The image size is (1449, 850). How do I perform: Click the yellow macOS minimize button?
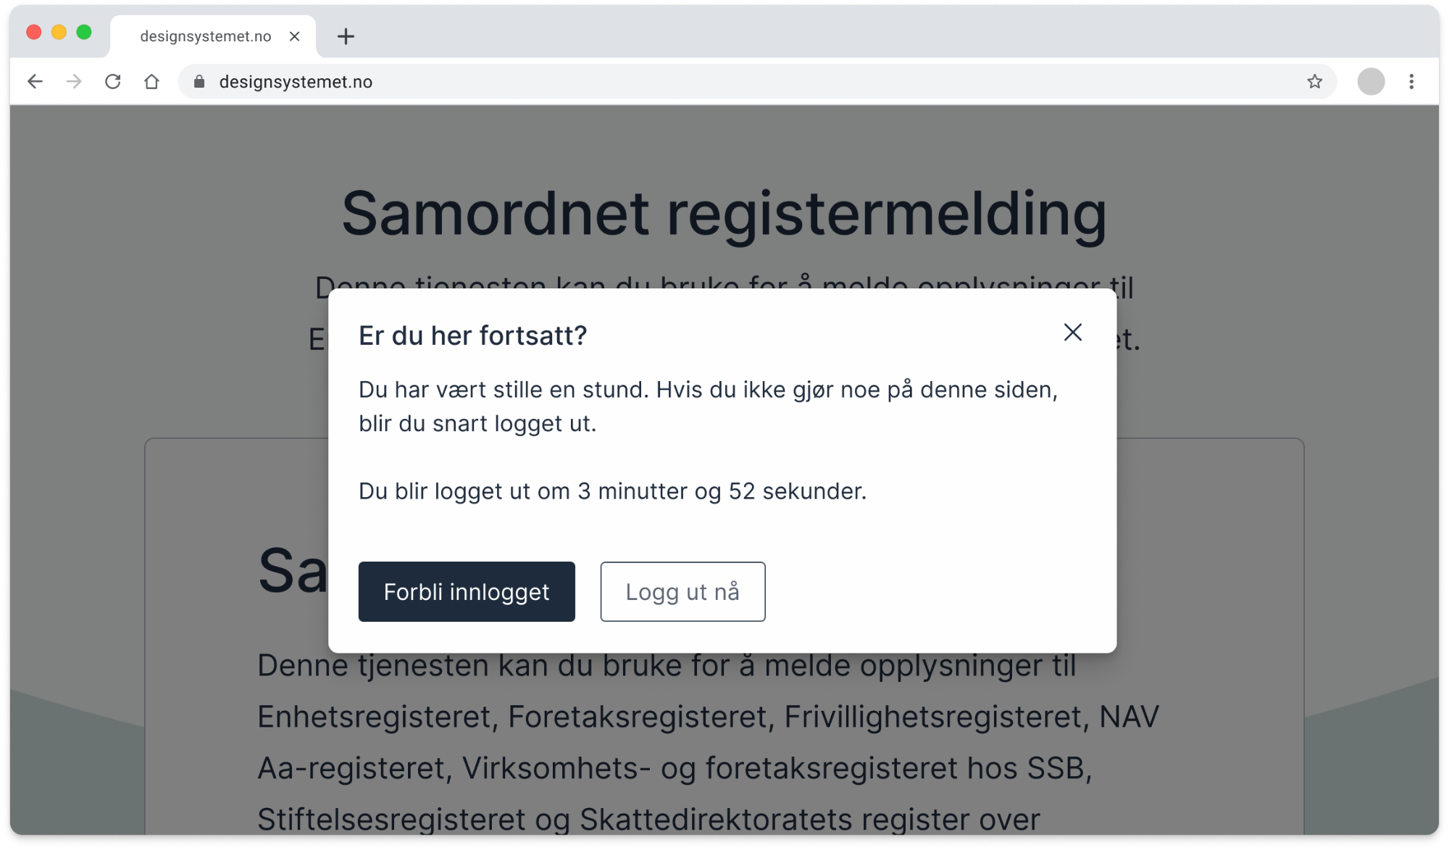point(59,32)
